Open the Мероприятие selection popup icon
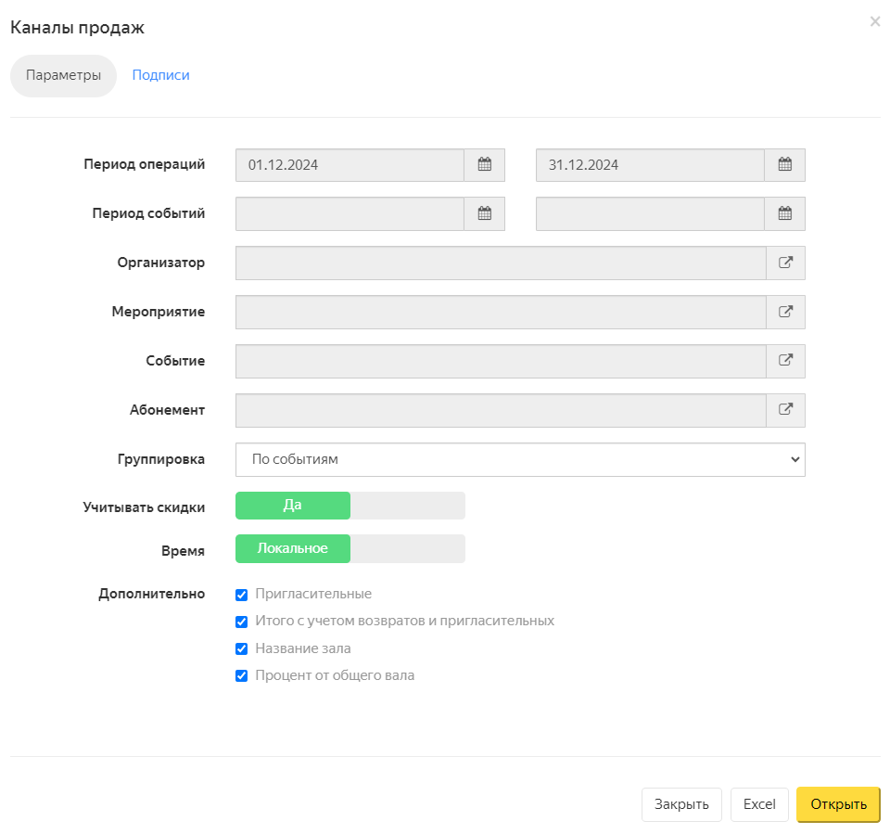Screen dimensions: 890x834 coord(785,312)
